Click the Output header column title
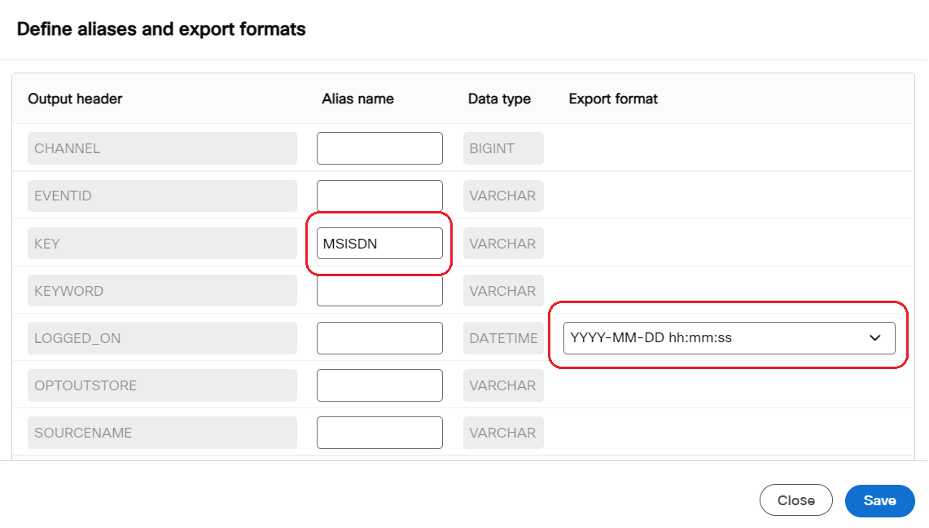929x528 pixels. (74, 99)
